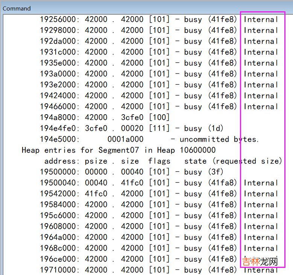Viewport: 293px width, 275px height.
Task: Click the 'uncommitted bytes' text
Action: [x=219, y=139]
